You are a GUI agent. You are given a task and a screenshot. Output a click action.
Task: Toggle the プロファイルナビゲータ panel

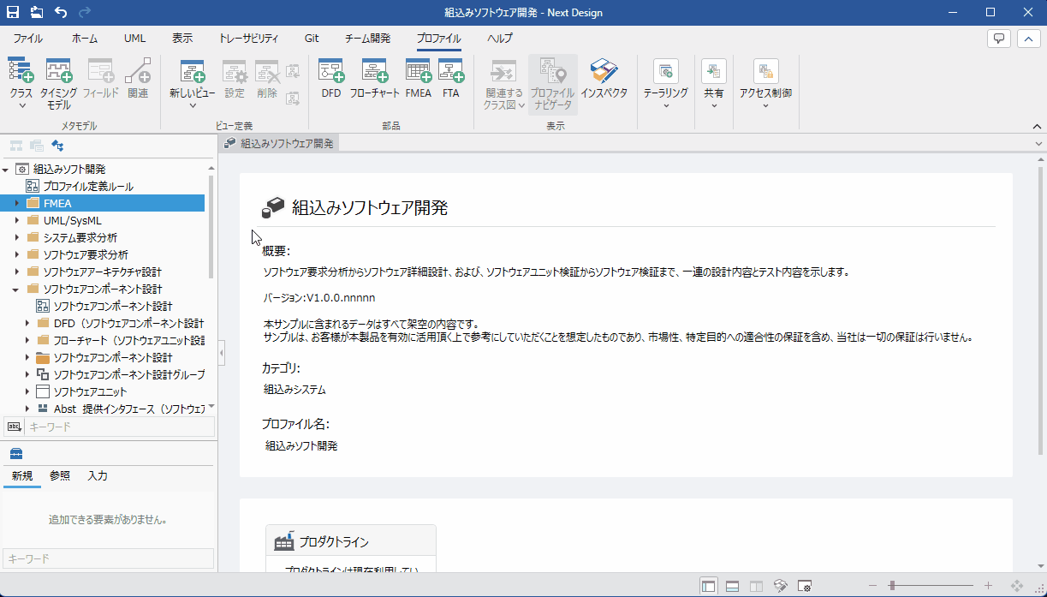[552, 85]
